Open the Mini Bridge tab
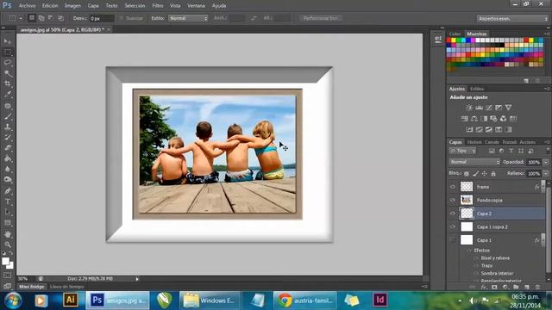The width and height of the screenshot is (552, 310). click(x=32, y=287)
